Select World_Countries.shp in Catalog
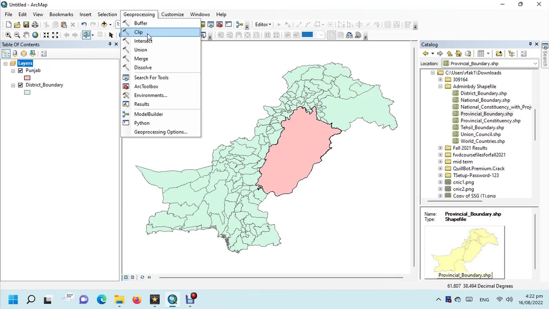 (482, 141)
